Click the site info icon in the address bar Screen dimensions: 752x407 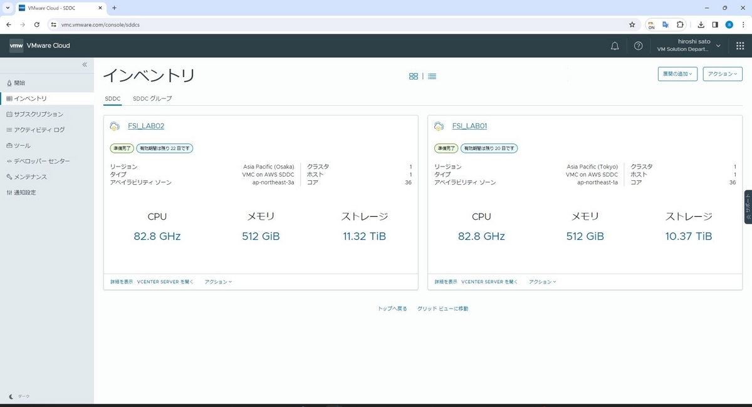click(x=54, y=24)
